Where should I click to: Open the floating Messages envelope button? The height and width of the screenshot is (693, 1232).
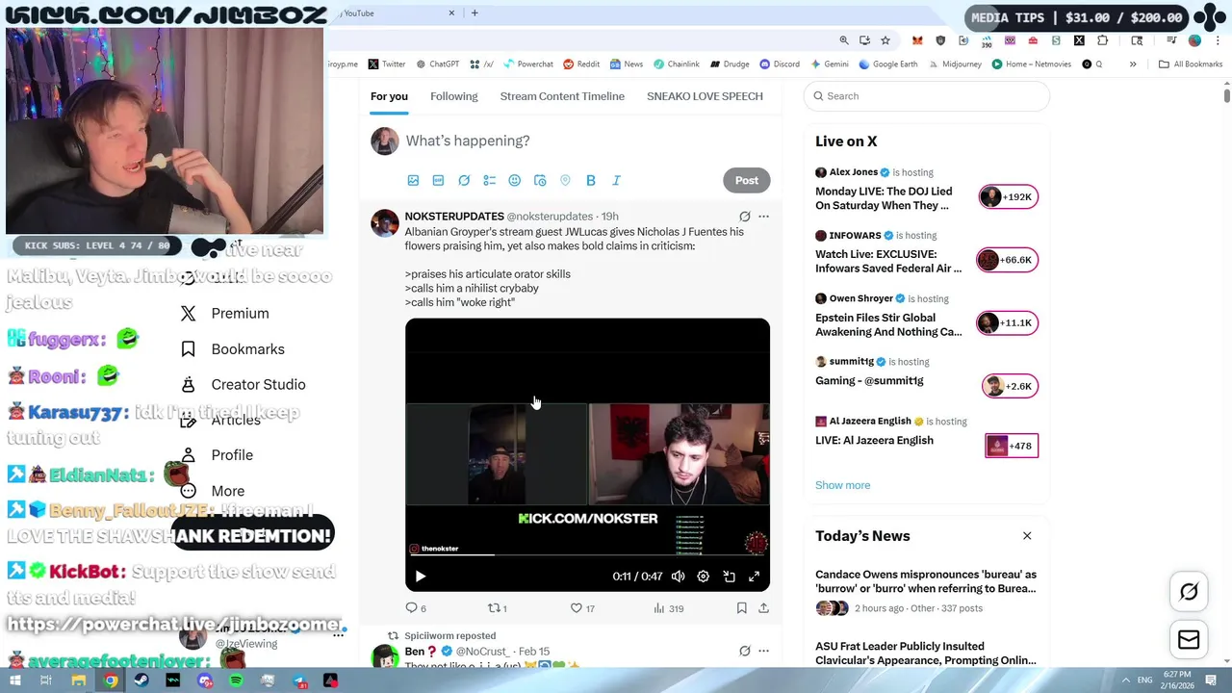coord(1189,640)
